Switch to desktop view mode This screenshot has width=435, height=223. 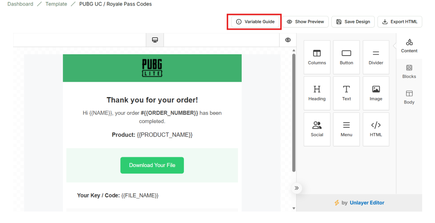pyautogui.click(x=155, y=40)
